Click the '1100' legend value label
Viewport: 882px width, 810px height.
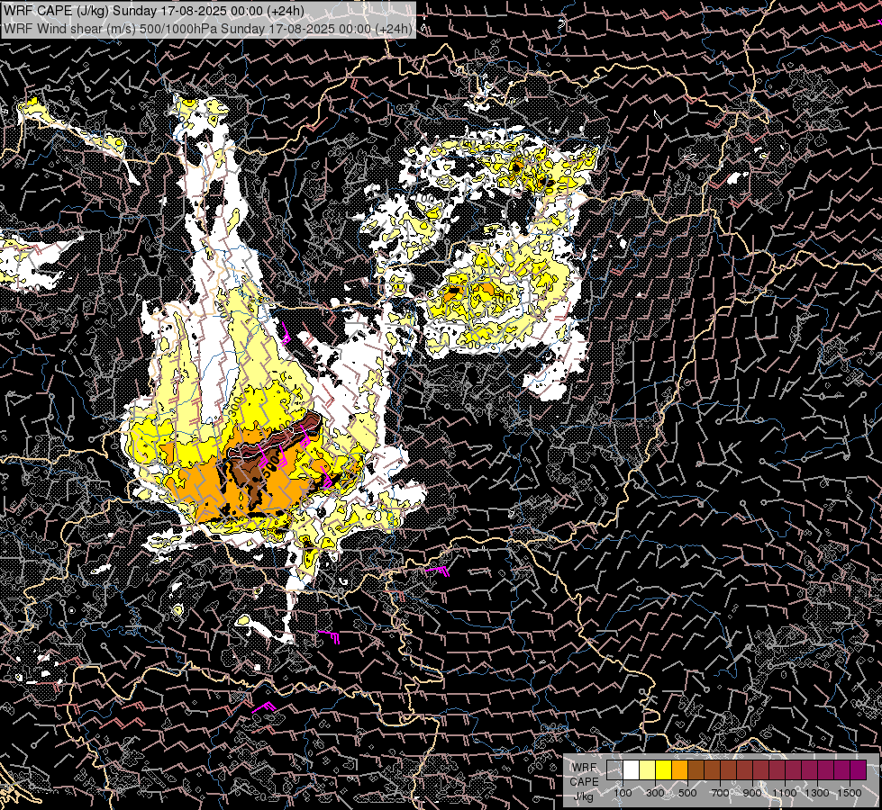click(x=784, y=793)
